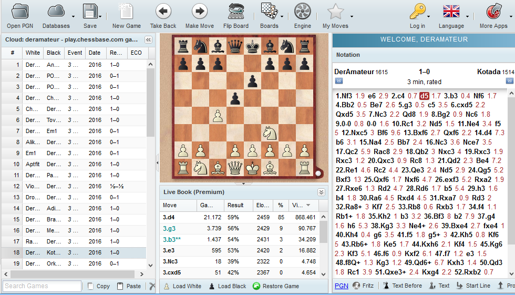Change Language with the flag icon
Screen dimensions: 515x295
coord(451,12)
